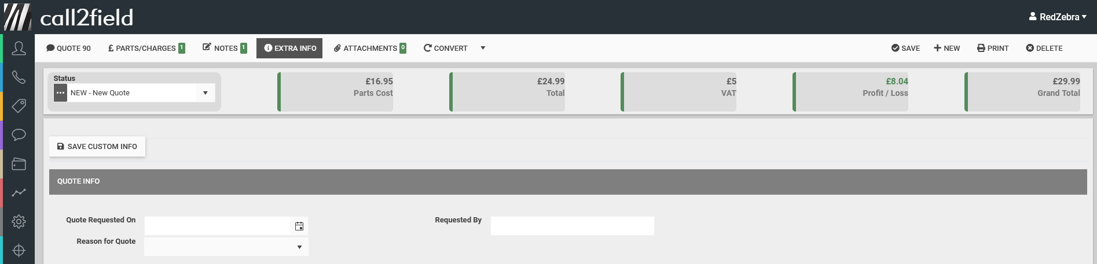Open the wallet sidebar icon
Screen dimensions: 1097x264
click(19, 164)
